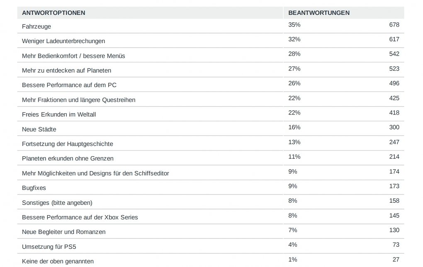Image resolution: width=423 pixels, height=267 pixels.
Task: Click Planeten erkunden ohne Grenzen
Action: (x=68, y=158)
